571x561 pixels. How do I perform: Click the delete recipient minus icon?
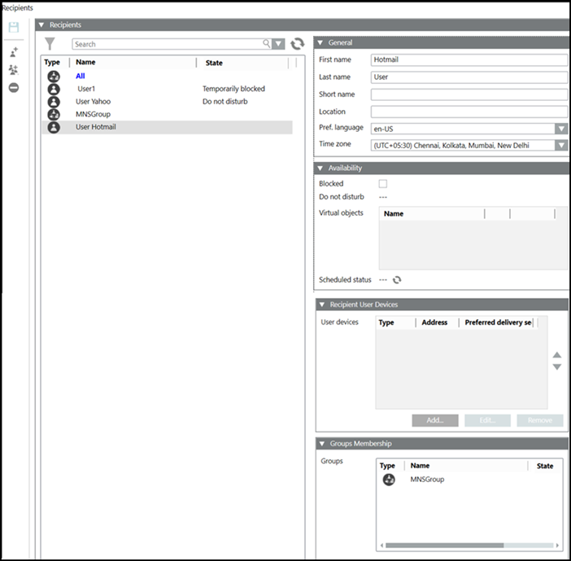[14, 88]
